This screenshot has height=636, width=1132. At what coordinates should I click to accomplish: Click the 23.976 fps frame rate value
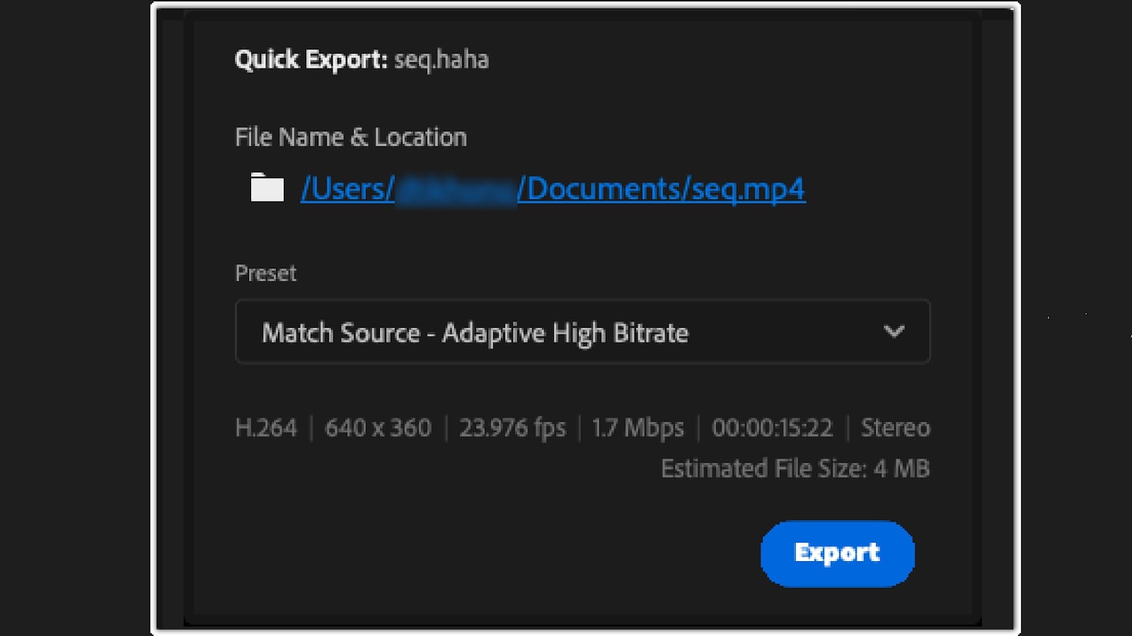point(513,428)
